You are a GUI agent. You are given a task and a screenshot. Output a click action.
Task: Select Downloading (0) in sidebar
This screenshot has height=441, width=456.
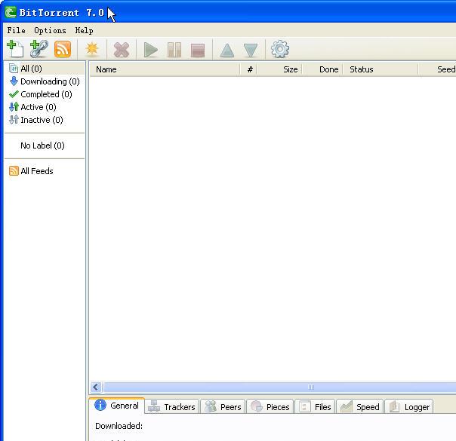pos(45,81)
